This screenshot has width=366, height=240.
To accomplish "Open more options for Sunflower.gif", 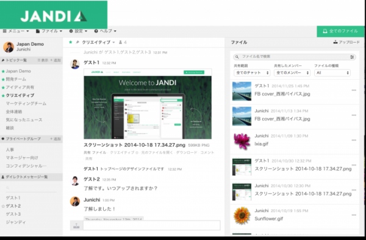I will tap(354, 215).
